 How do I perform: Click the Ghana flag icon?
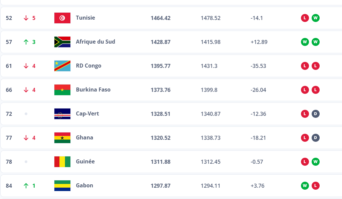[62, 138]
